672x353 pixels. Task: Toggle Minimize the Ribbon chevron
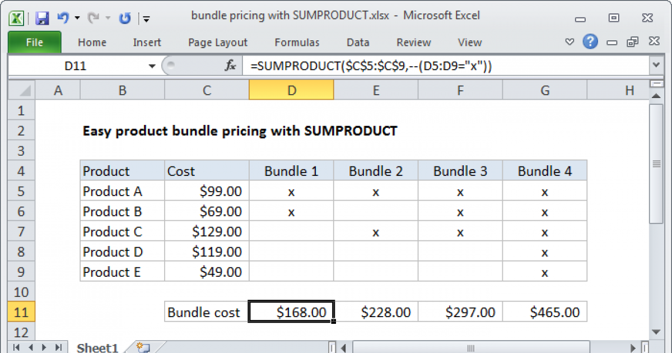click(569, 42)
